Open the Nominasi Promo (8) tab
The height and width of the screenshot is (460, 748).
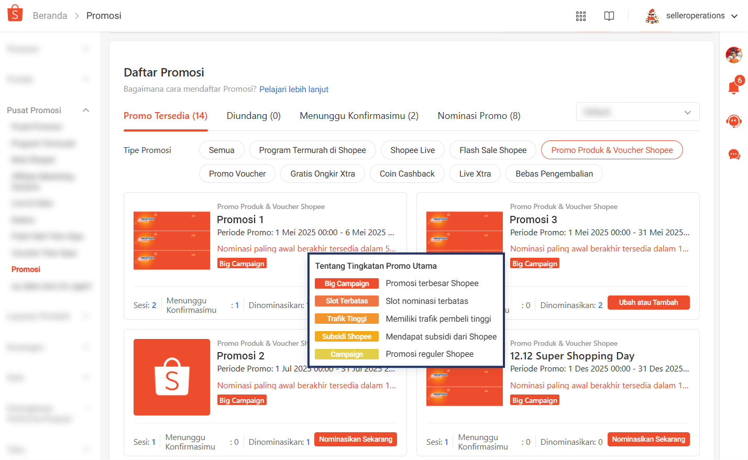point(479,116)
